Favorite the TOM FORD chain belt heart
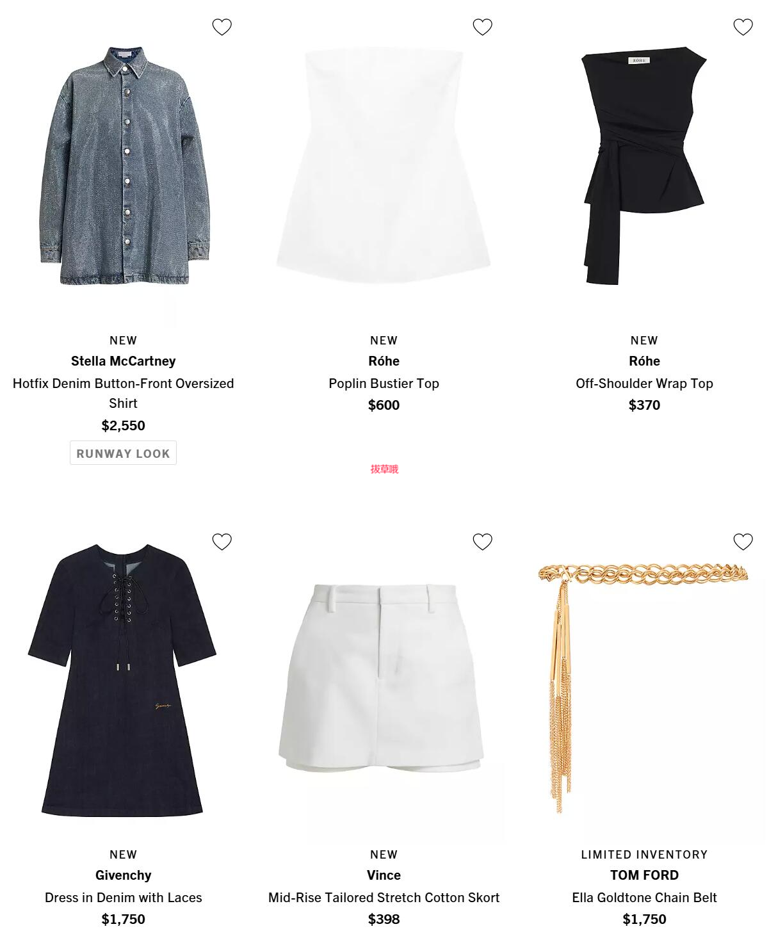 (743, 542)
